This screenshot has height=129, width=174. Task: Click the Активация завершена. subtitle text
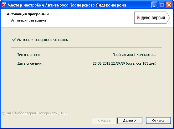(x=29, y=21)
